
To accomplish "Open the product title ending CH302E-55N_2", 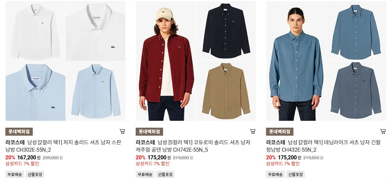I will click(63, 146).
